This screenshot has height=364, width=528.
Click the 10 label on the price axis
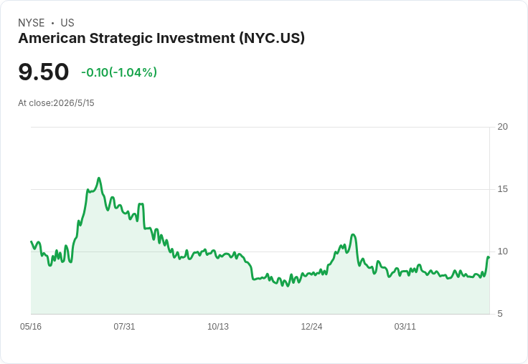point(502,252)
